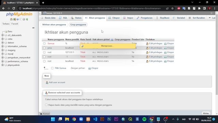Viewport: 218px width, 123px height.
Task: Check root localhost row checkbox
Action: coord(44,61)
